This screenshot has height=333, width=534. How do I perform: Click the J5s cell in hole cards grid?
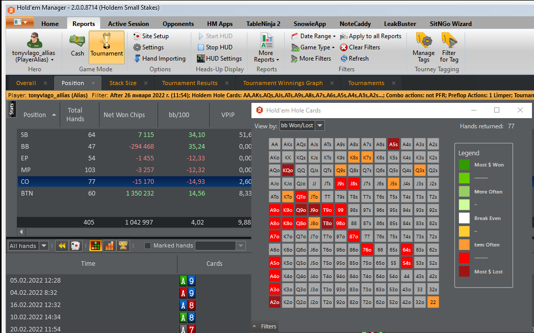point(393,184)
